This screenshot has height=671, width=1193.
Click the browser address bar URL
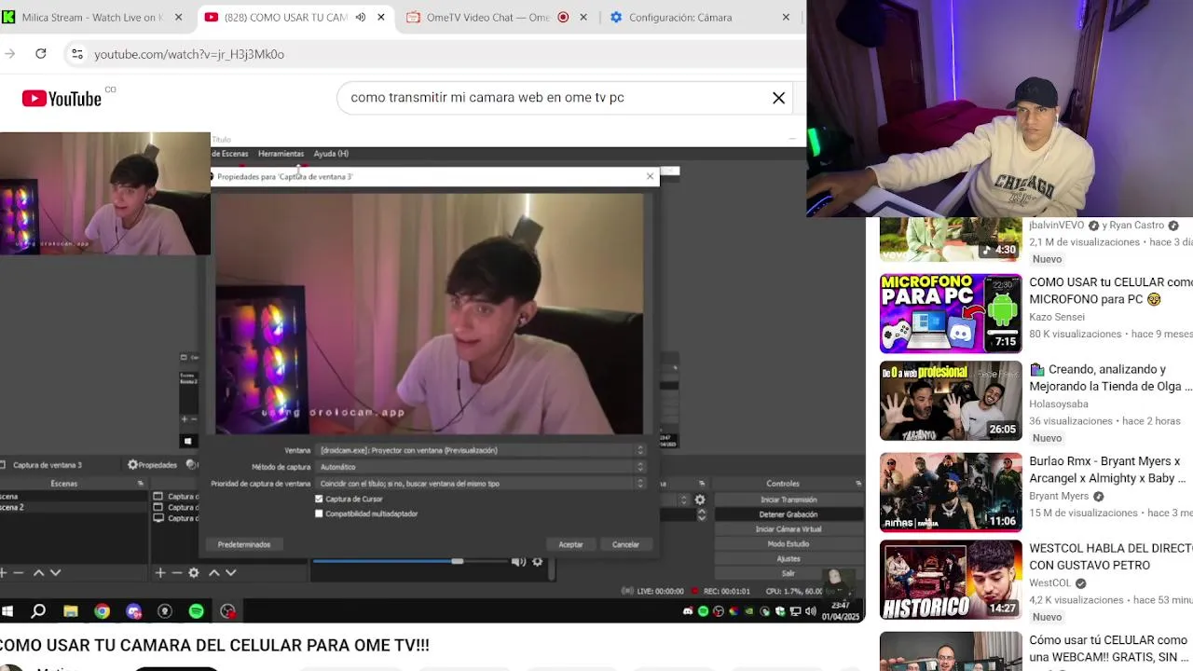click(189, 54)
